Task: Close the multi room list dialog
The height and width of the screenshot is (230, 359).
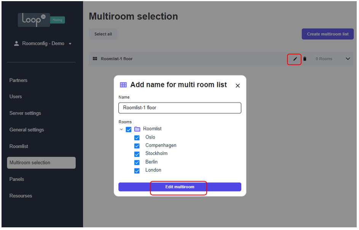Action: (x=238, y=86)
